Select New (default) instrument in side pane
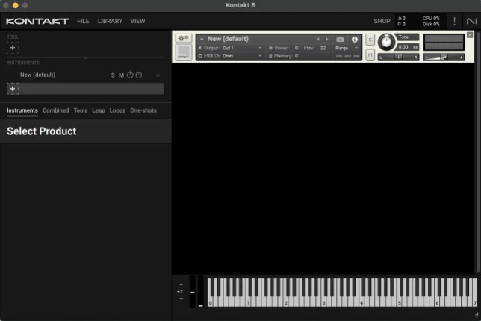 (x=38, y=75)
